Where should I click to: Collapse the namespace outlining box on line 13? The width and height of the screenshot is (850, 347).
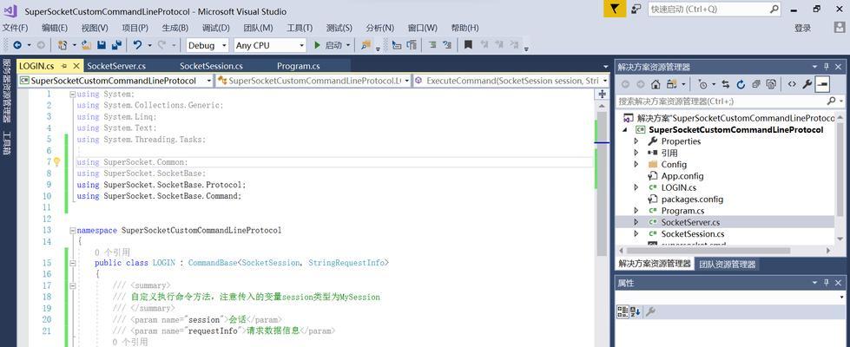click(x=72, y=231)
